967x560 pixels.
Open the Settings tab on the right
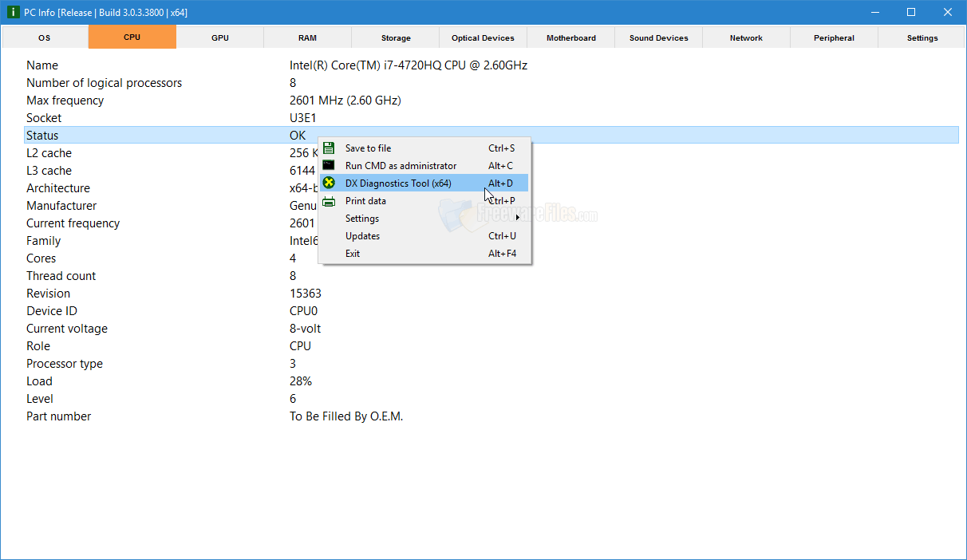(x=922, y=37)
